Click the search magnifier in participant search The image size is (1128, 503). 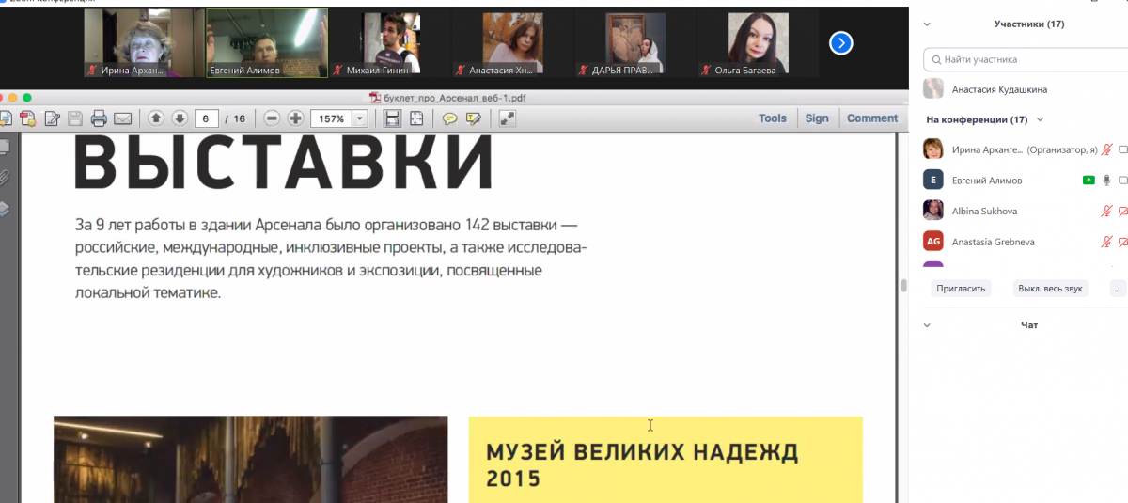(936, 59)
